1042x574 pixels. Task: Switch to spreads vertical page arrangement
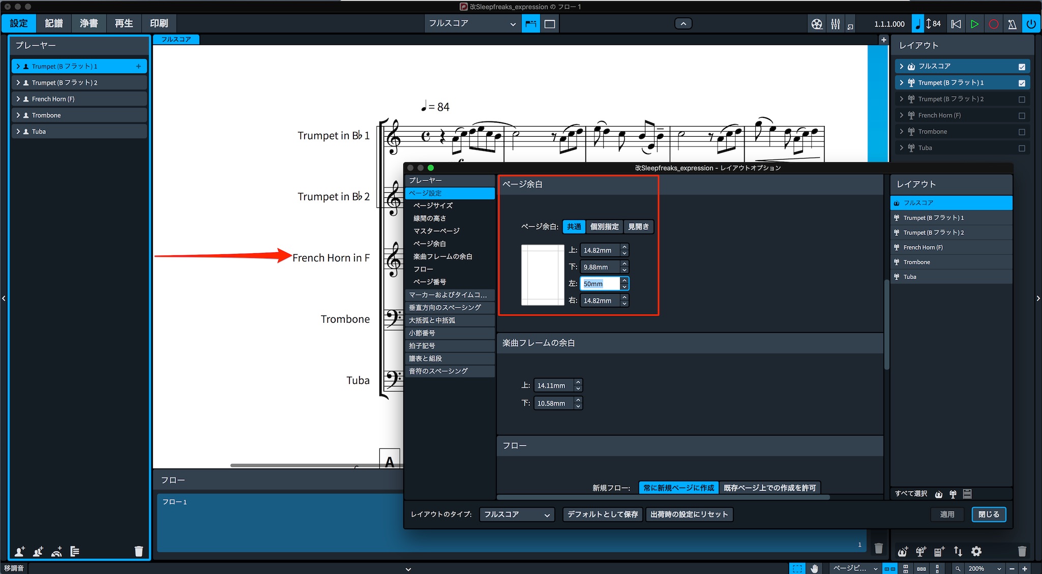coord(906,568)
